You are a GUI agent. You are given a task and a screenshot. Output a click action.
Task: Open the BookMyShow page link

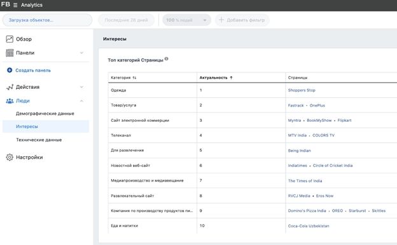tap(319, 120)
